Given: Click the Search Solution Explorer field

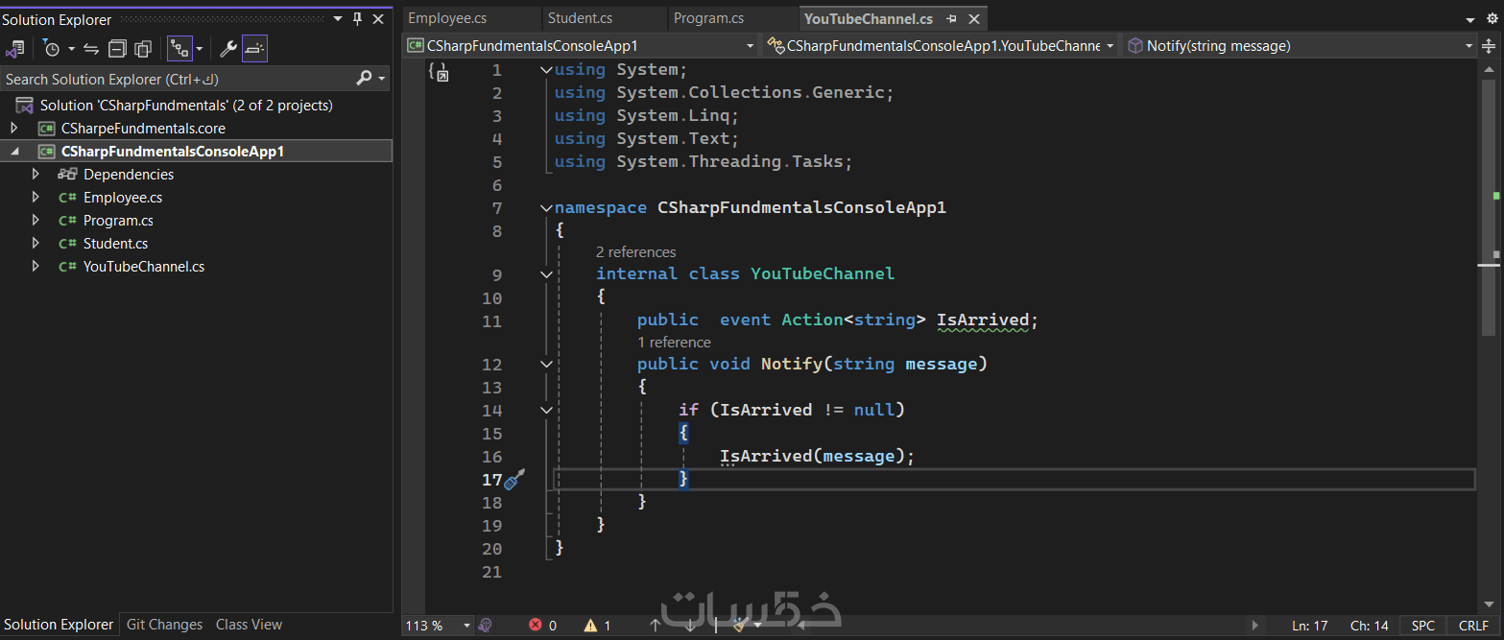Looking at the screenshot, I should pos(177,79).
